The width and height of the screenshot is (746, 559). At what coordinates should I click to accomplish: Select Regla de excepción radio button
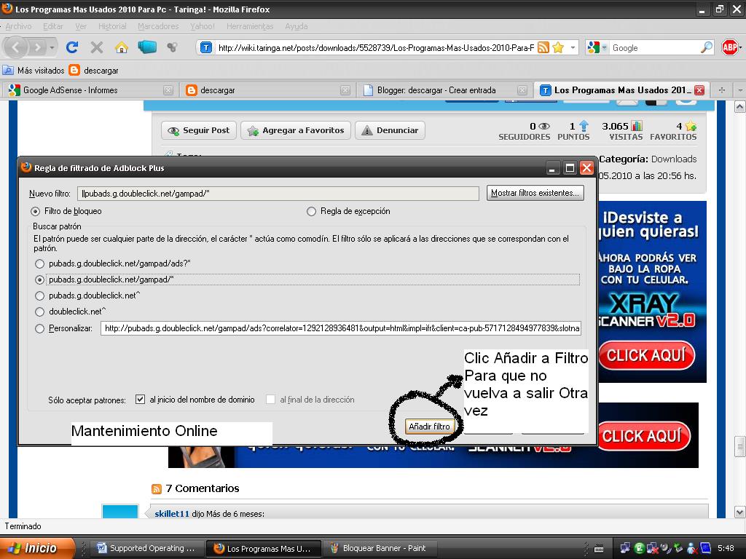click(x=311, y=212)
